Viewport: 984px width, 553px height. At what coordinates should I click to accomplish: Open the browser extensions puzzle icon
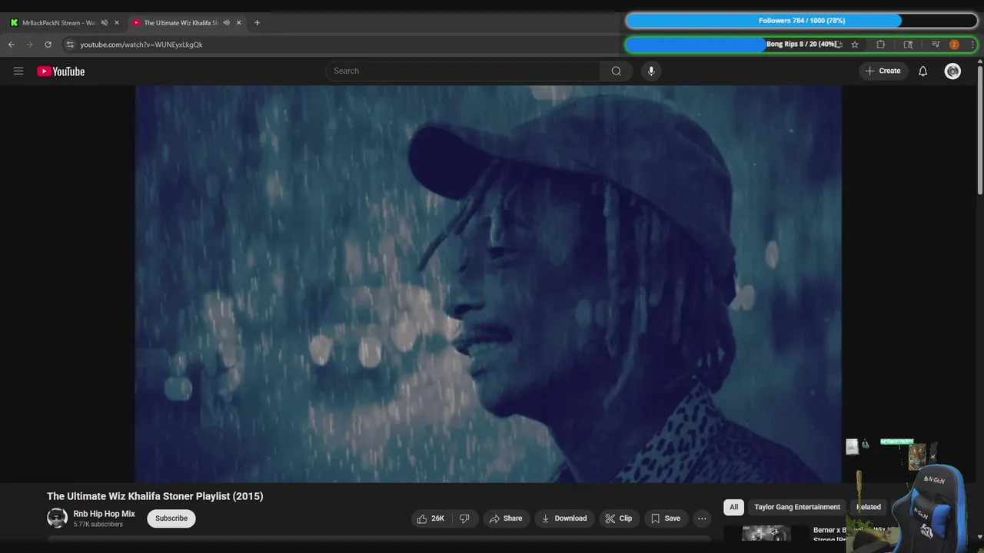click(x=881, y=45)
